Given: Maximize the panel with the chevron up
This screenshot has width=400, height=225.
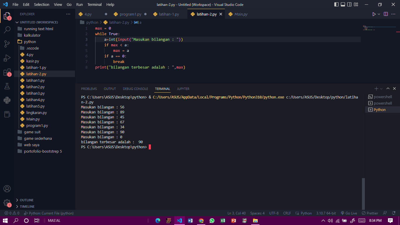Looking at the screenshot, I should (388, 88).
